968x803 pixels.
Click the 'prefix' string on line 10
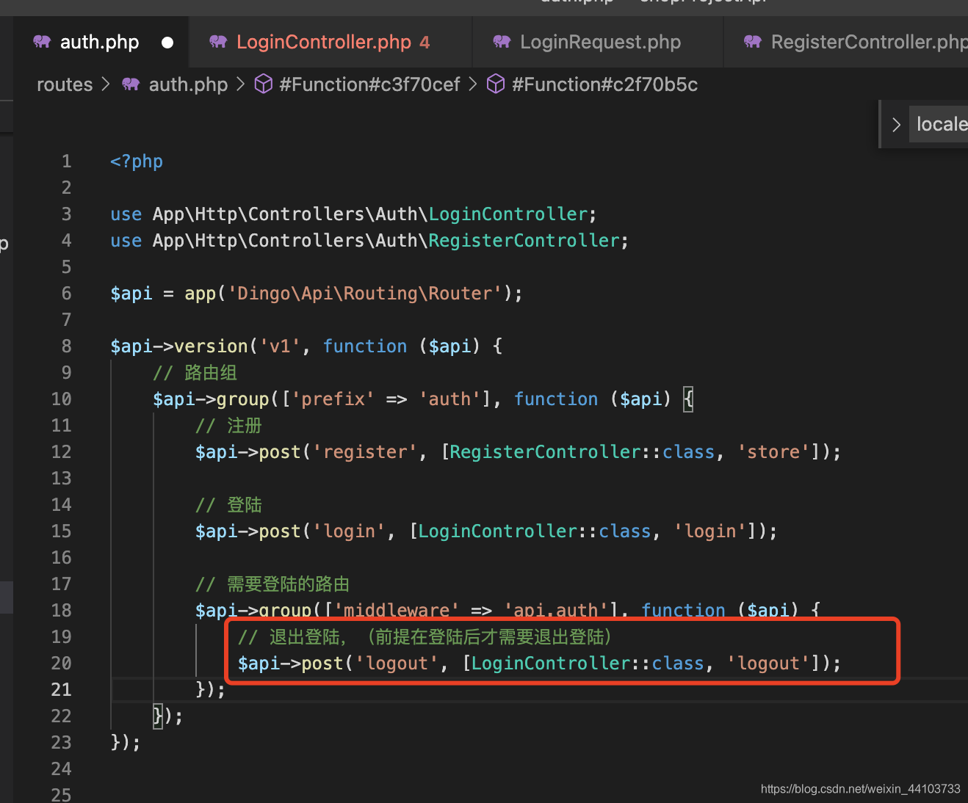[333, 399]
